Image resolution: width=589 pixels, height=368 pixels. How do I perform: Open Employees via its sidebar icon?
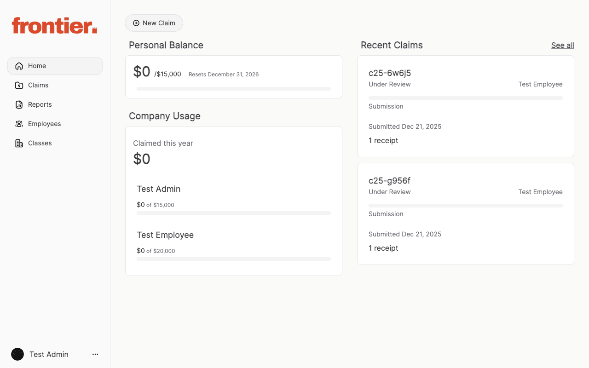[x=18, y=124]
